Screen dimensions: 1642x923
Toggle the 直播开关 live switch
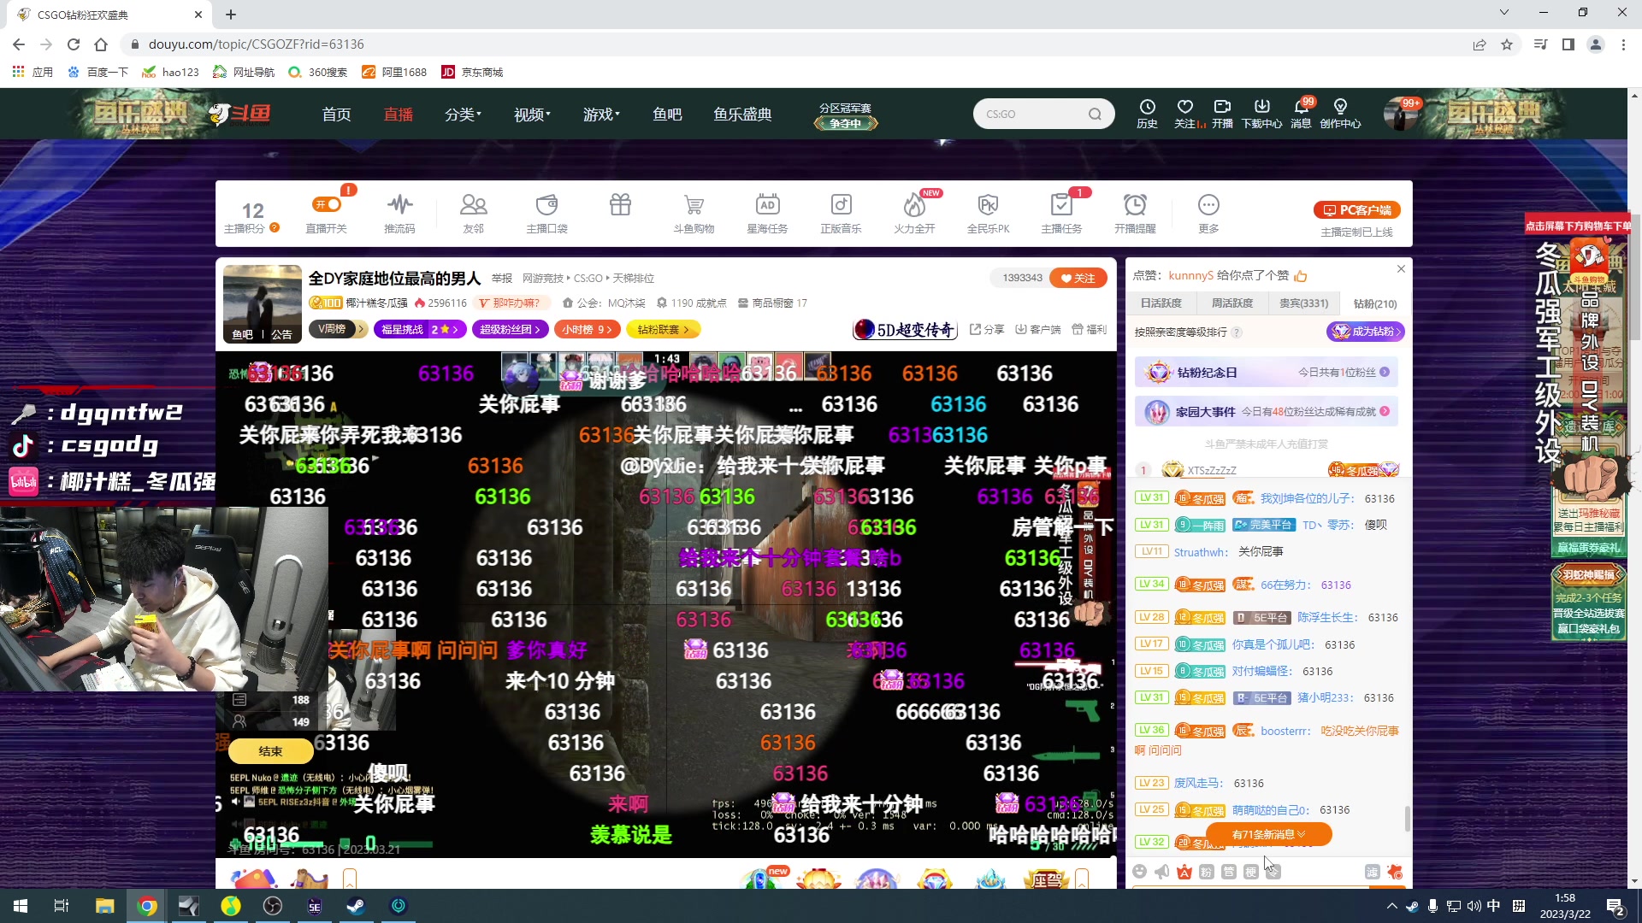327,205
